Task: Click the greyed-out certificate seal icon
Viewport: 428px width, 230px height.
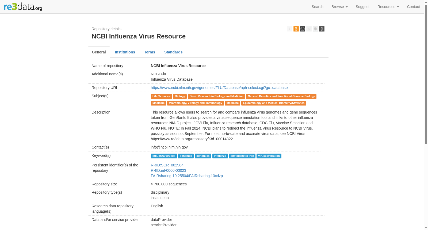Action: click(315, 29)
